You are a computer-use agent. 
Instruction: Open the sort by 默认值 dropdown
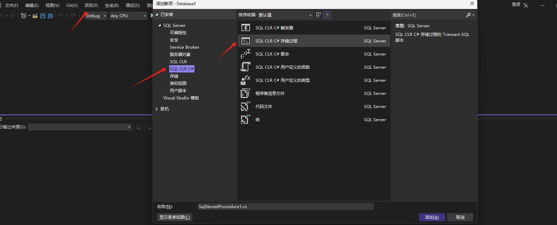click(285, 15)
